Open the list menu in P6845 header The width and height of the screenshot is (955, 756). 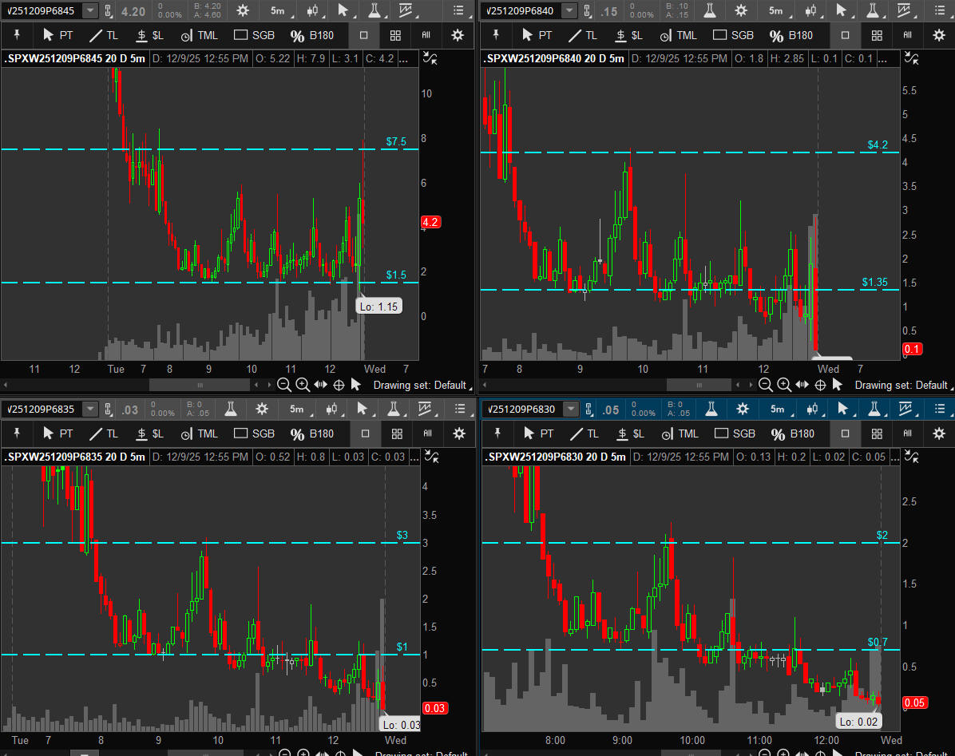(x=458, y=11)
